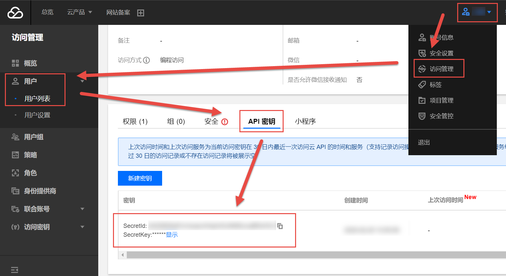This screenshot has height=276, width=506.
Task: Click the 新建密钥 button
Action: click(140, 178)
